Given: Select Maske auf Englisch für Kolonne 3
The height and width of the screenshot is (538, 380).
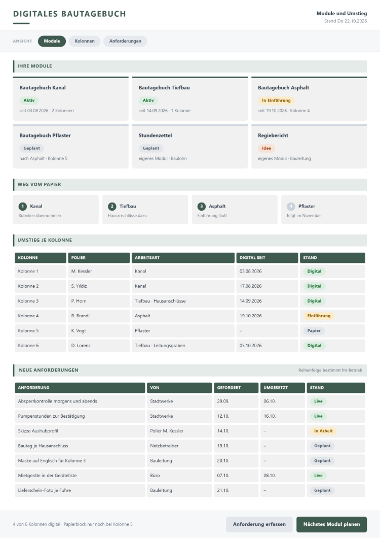Looking at the screenshot, I should point(80,461).
